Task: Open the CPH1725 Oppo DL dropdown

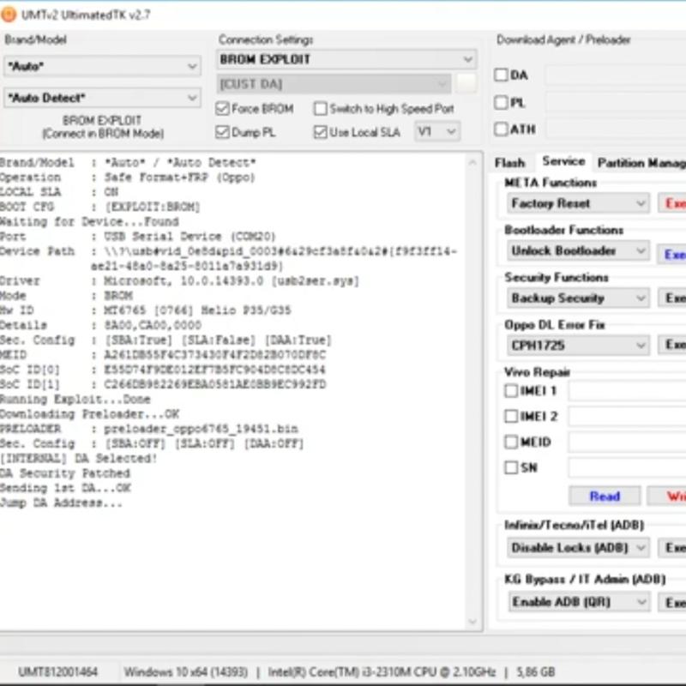Action: (x=578, y=346)
